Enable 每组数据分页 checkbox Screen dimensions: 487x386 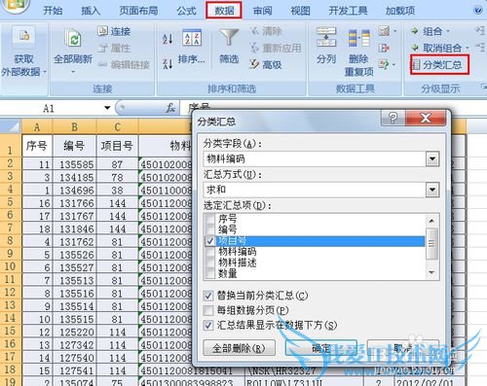pos(208,310)
